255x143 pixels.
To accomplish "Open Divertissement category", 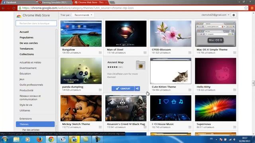I will [28, 68].
